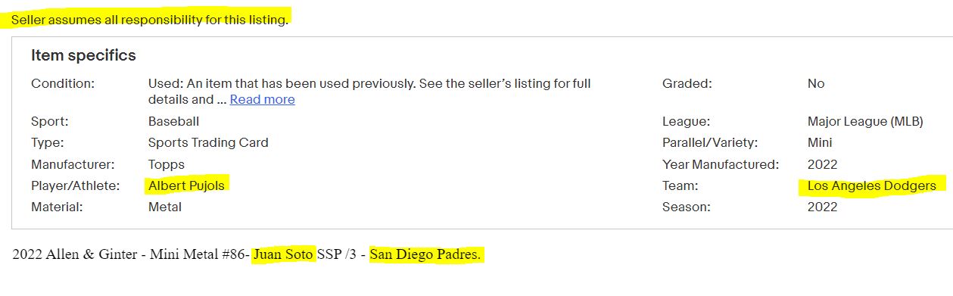This screenshot has width=953, height=296.
Task: Select the Topps manufacturer value
Action: [167, 164]
